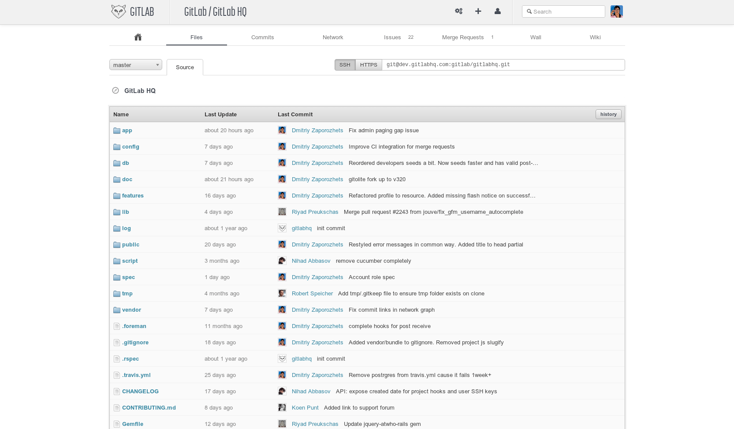The image size is (734, 429).
Task: Open the config folder link
Action: pos(130,147)
